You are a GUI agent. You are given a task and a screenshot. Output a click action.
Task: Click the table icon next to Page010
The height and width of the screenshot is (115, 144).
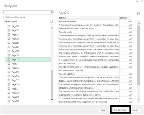coord(9,59)
